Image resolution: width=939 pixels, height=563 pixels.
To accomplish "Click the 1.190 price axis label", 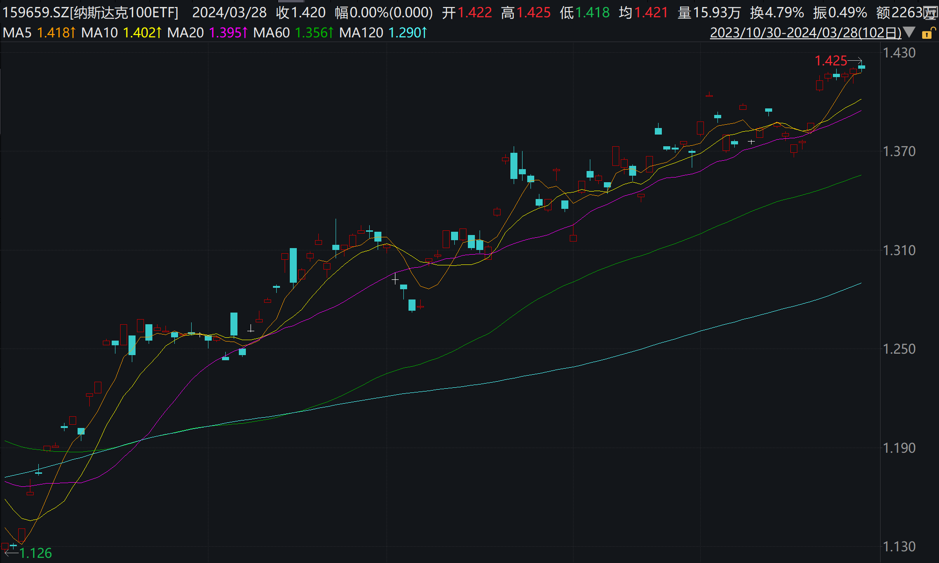I will (x=899, y=448).
